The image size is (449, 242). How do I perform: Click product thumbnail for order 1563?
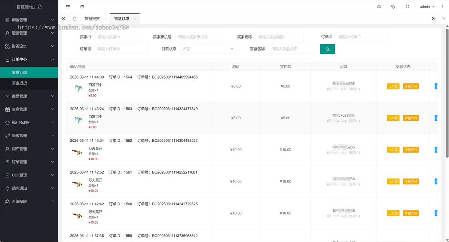click(x=79, y=120)
